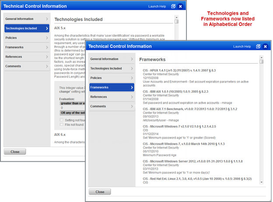Click Close button in back window

point(15,152)
